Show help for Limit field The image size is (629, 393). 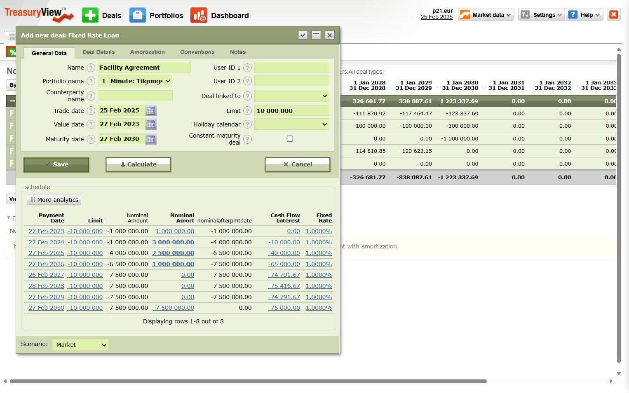[x=247, y=111]
